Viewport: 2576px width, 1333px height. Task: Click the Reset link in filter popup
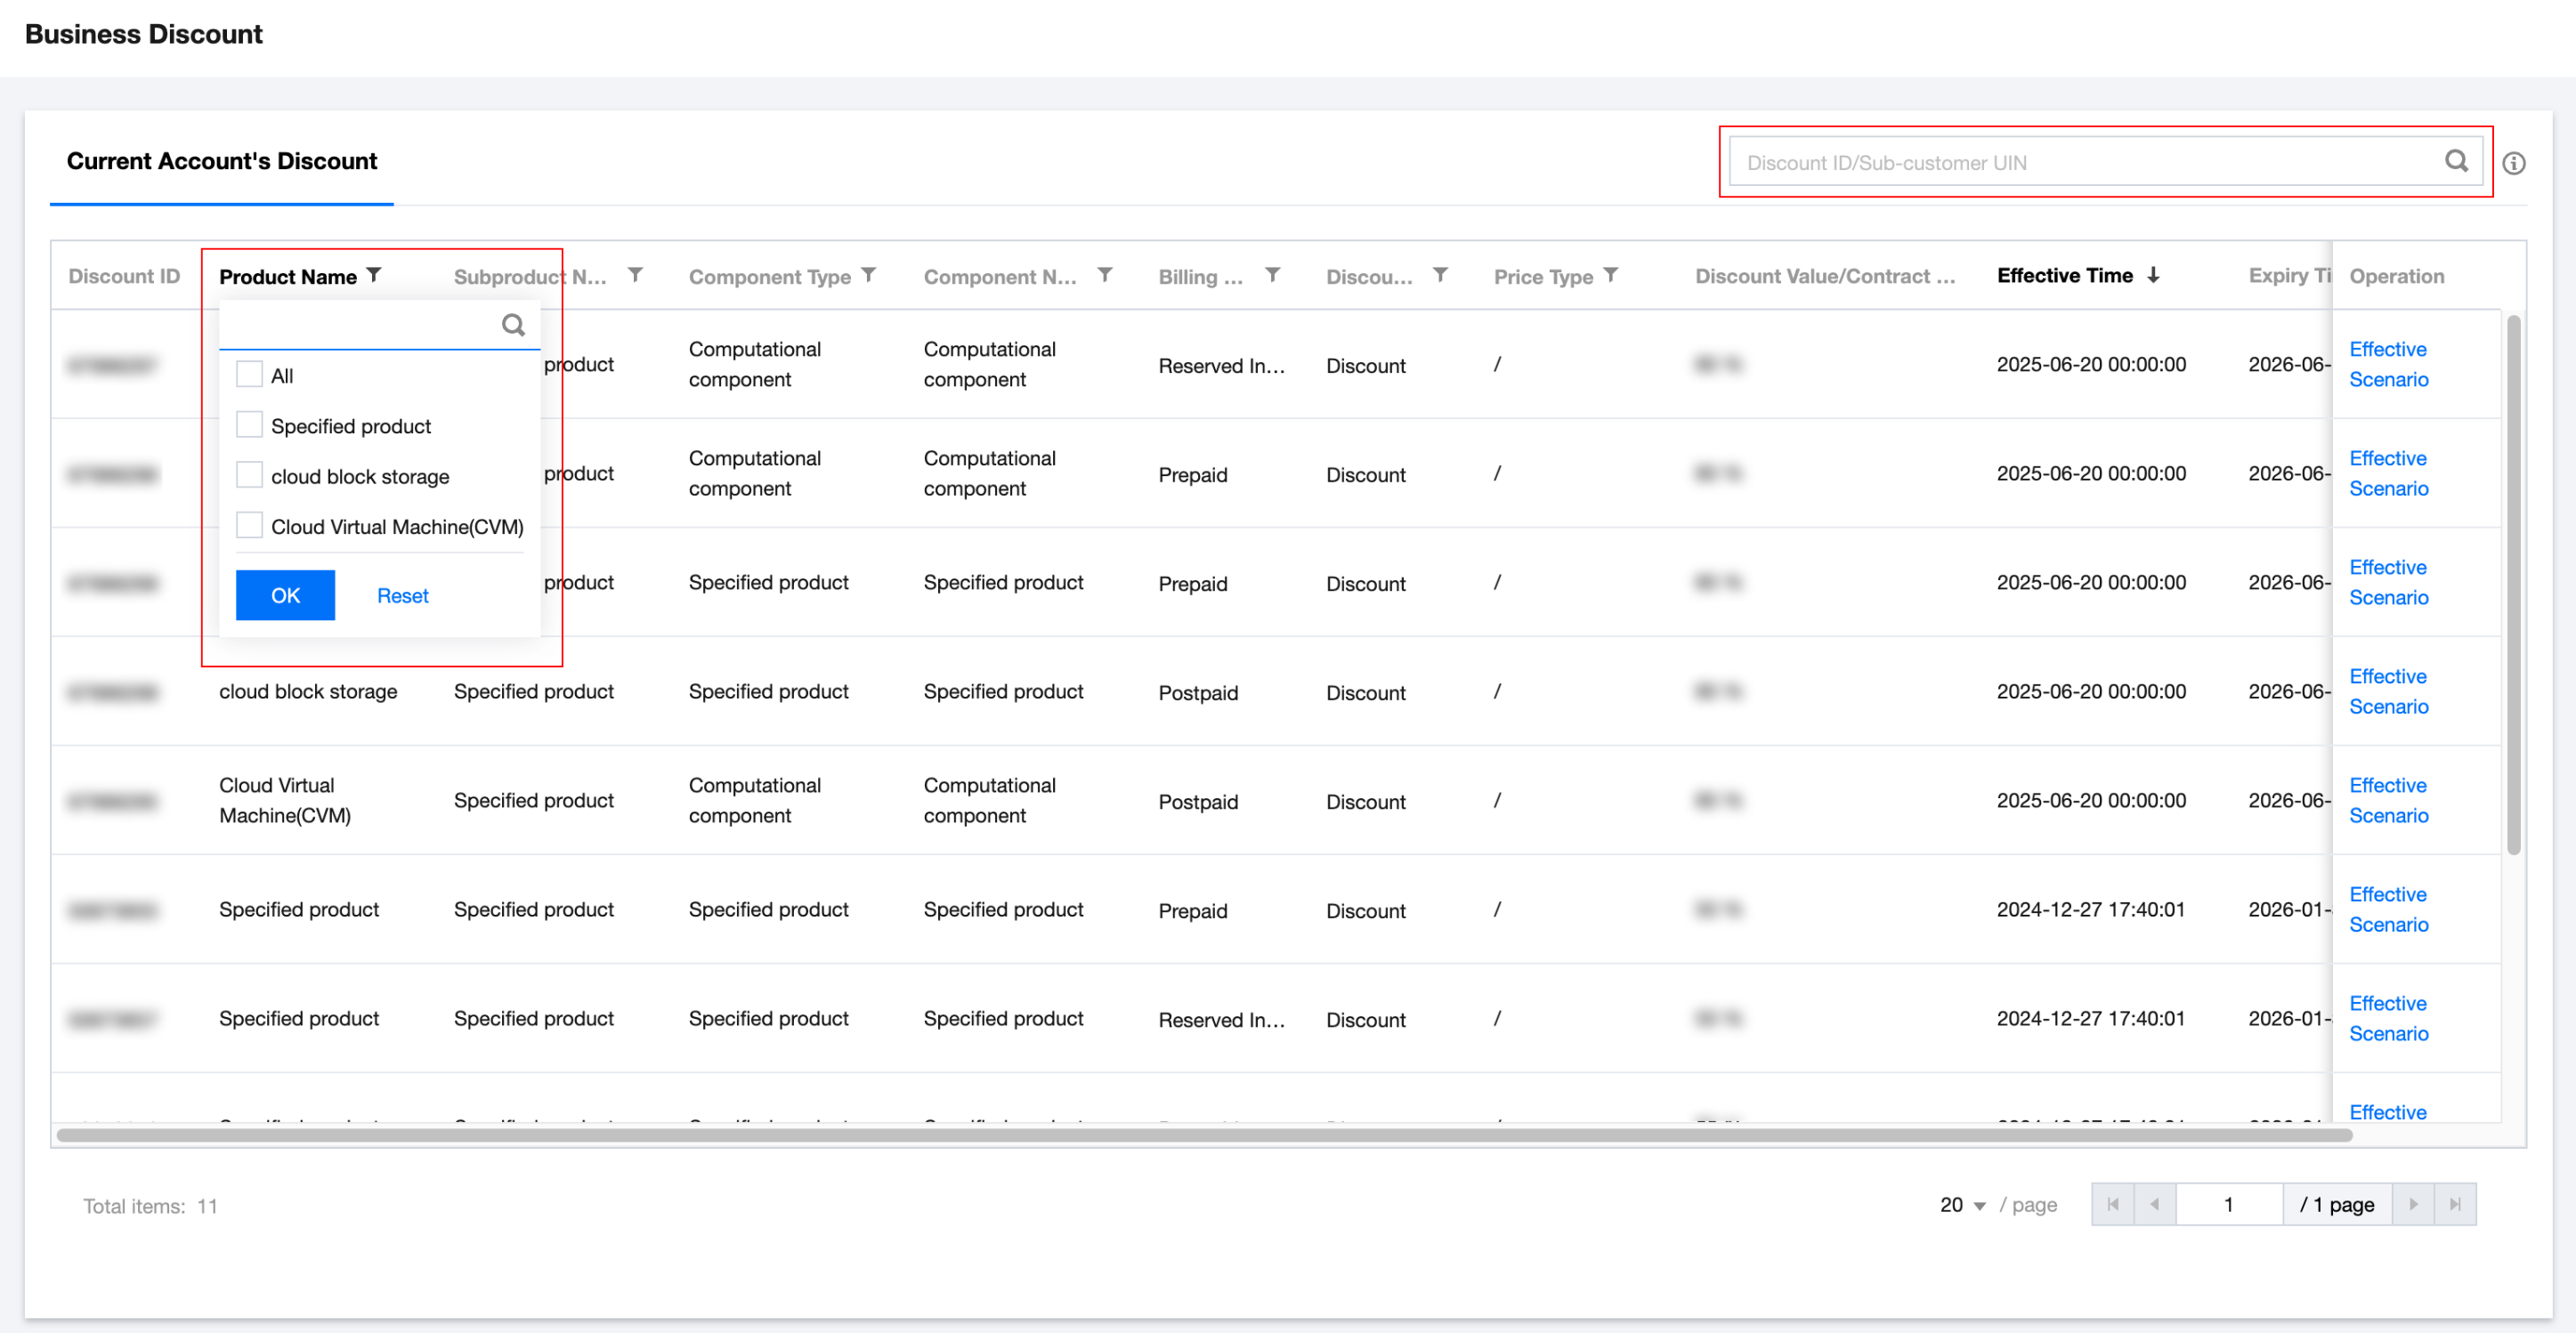point(402,596)
